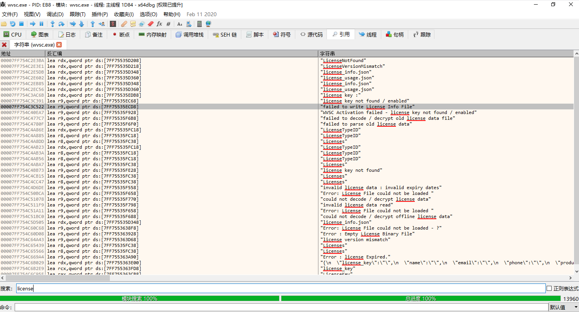Open Patches with the bandage icon

(x=124, y=24)
